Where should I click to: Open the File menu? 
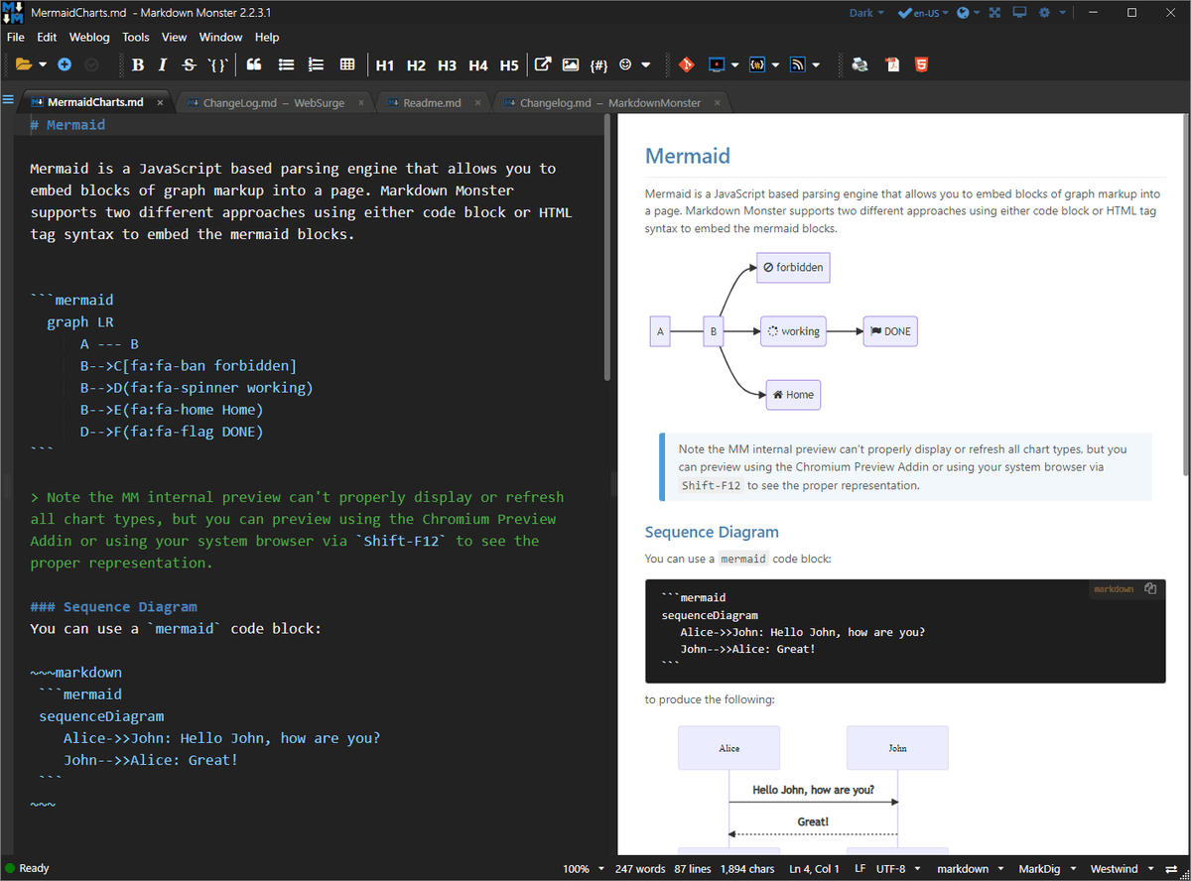point(16,37)
